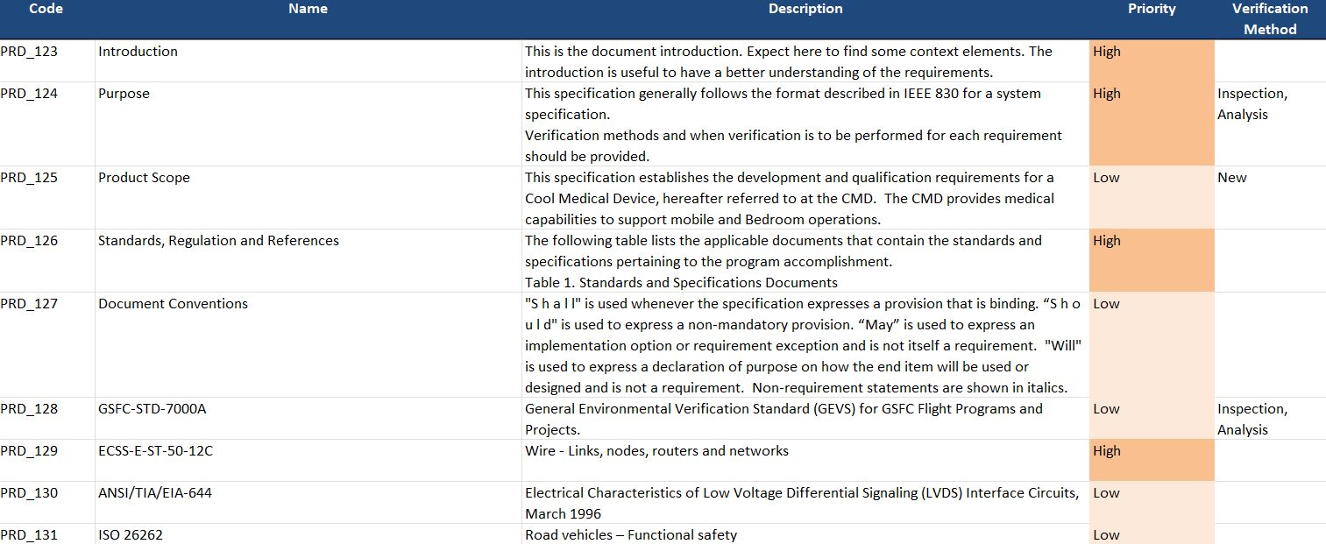The width and height of the screenshot is (1326, 544).
Task: Click the Introduction name cell
Action: 138,52
